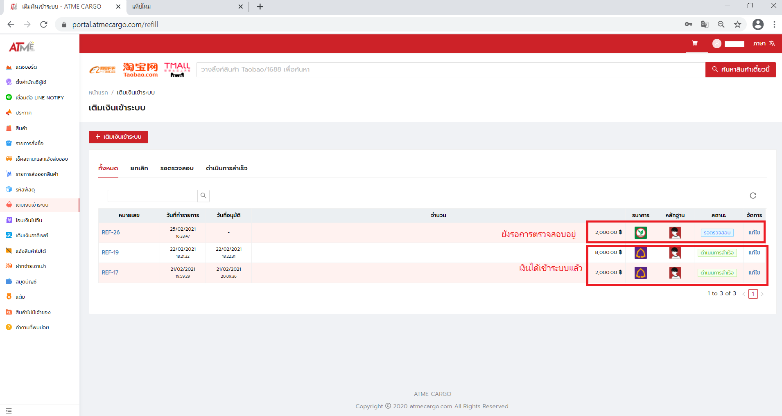Screen dimensions: 782x416
Task: Click the table refresh icon
Action: click(753, 196)
